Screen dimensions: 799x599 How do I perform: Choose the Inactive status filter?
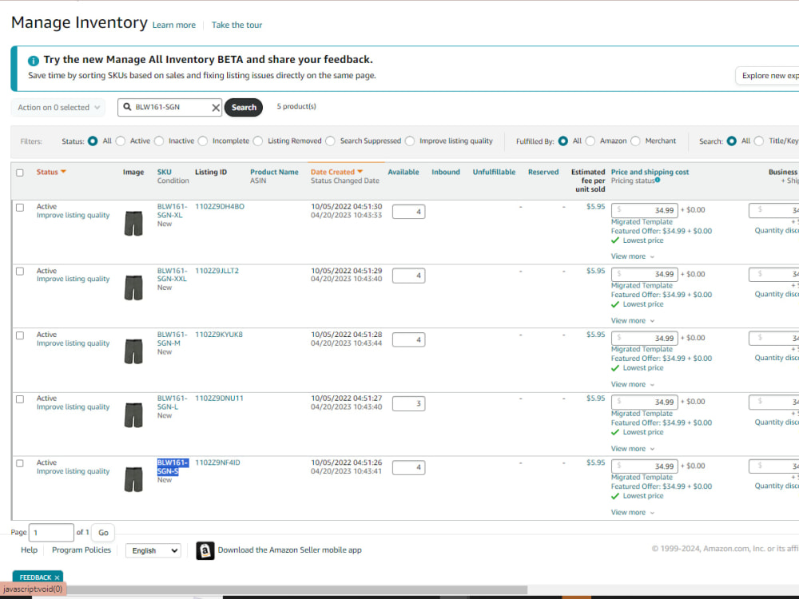coord(160,141)
